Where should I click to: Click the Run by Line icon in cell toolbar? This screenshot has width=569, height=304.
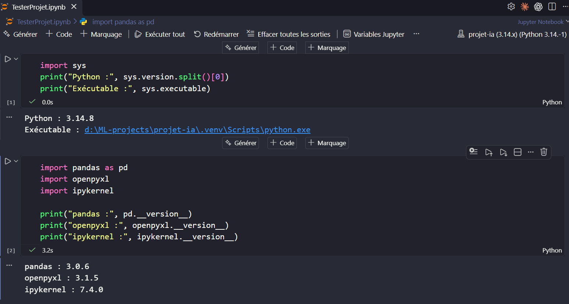474,152
